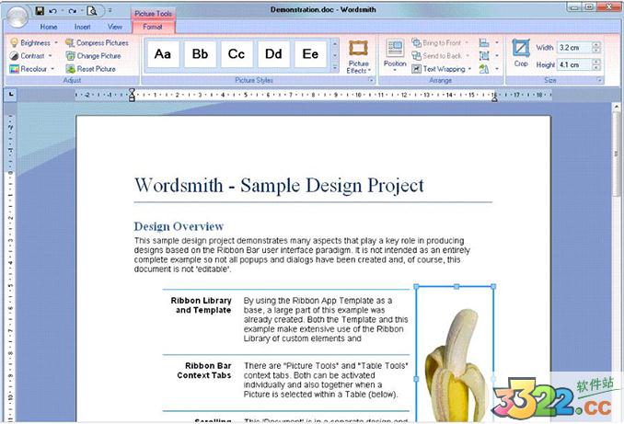
Task: Decrease Height using stepper down arrow
Action: 596,67
